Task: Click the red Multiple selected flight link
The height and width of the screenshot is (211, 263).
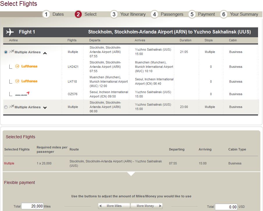Action: (9, 163)
